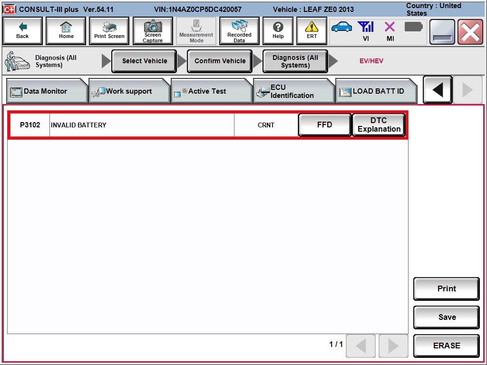Select the P3102 INVALID BATTERY row
487x365 pixels.
[142, 125]
